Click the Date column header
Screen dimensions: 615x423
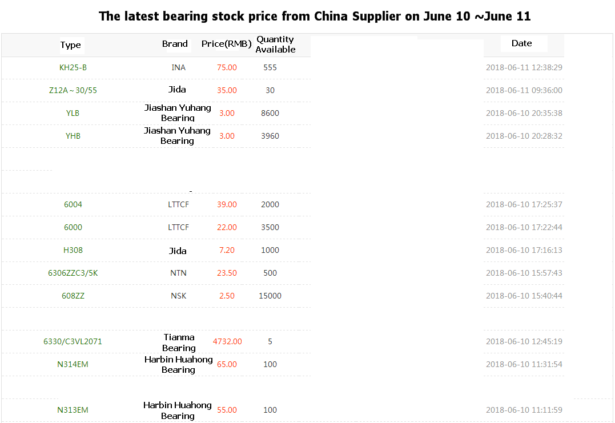click(x=522, y=43)
